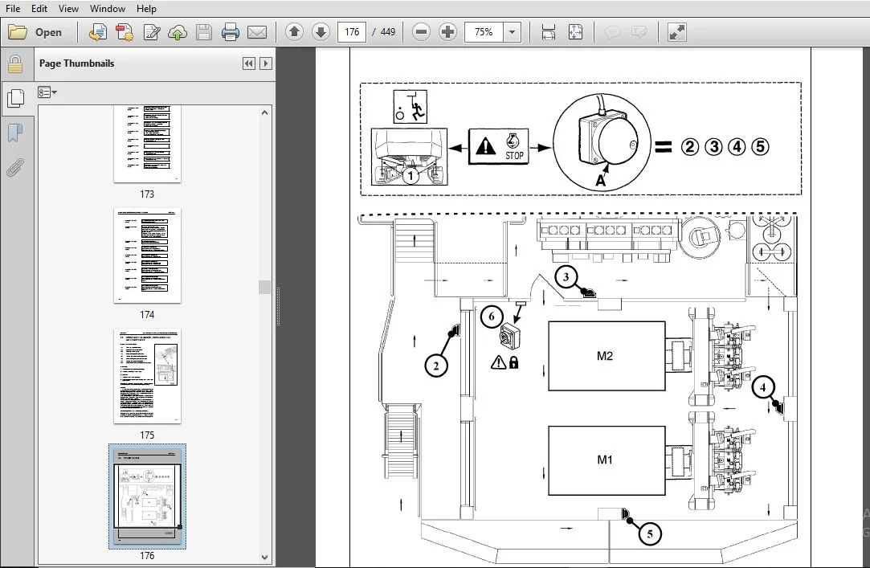Select page 174 thumbnail
Viewport: 870px width, 568px height.
click(148, 255)
